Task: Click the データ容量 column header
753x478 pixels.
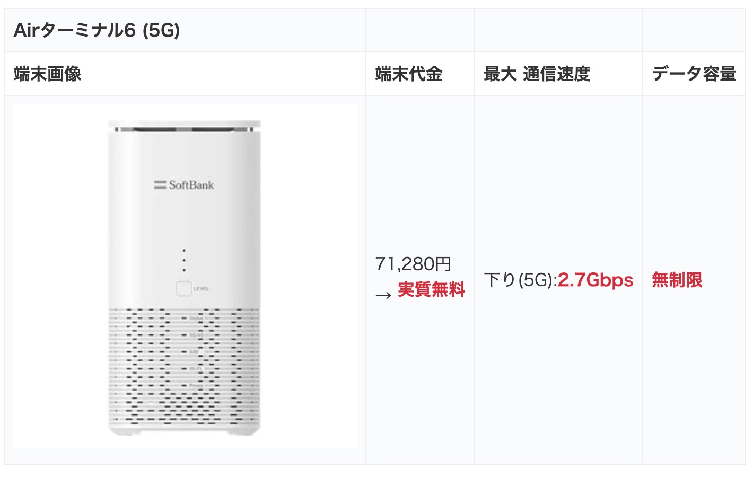Action: point(694,74)
